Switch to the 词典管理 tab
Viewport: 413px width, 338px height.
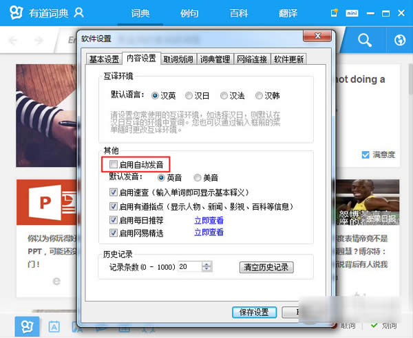(215, 59)
